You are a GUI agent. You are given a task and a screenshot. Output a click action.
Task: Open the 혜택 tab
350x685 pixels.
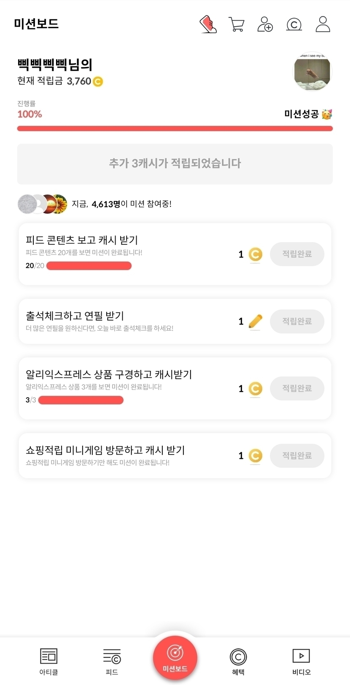pyautogui.click(x=238, y=661)
